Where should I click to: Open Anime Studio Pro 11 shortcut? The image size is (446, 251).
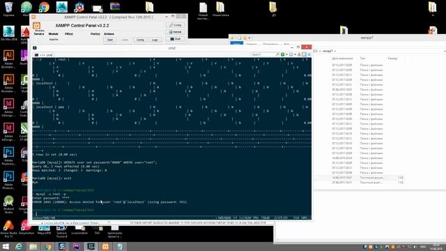point(8,229)
